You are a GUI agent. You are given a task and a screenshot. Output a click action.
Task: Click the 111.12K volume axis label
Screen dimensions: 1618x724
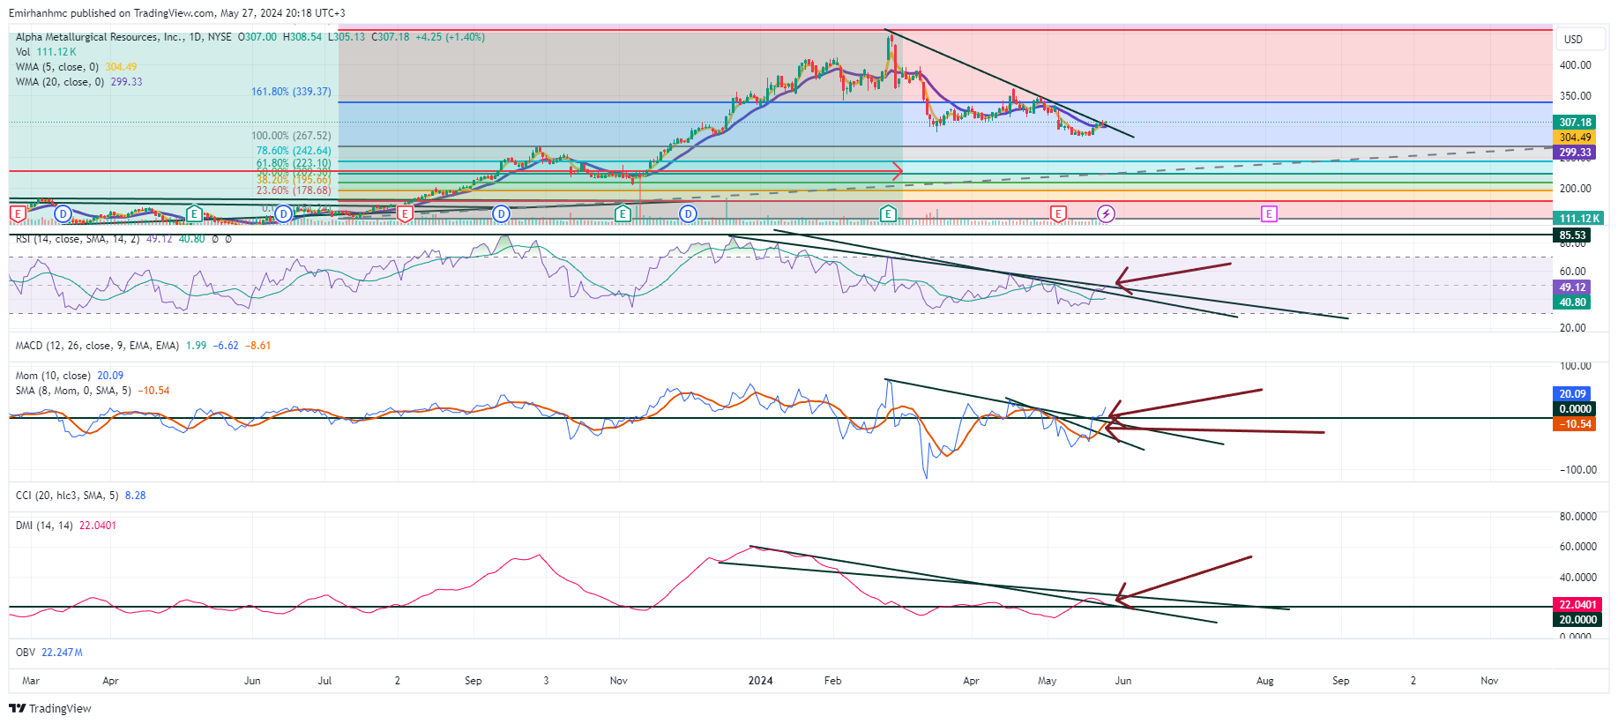click(1578, 219)
